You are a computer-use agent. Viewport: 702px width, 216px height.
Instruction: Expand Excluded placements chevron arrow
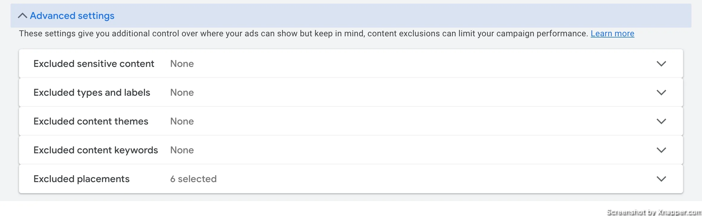661,179
